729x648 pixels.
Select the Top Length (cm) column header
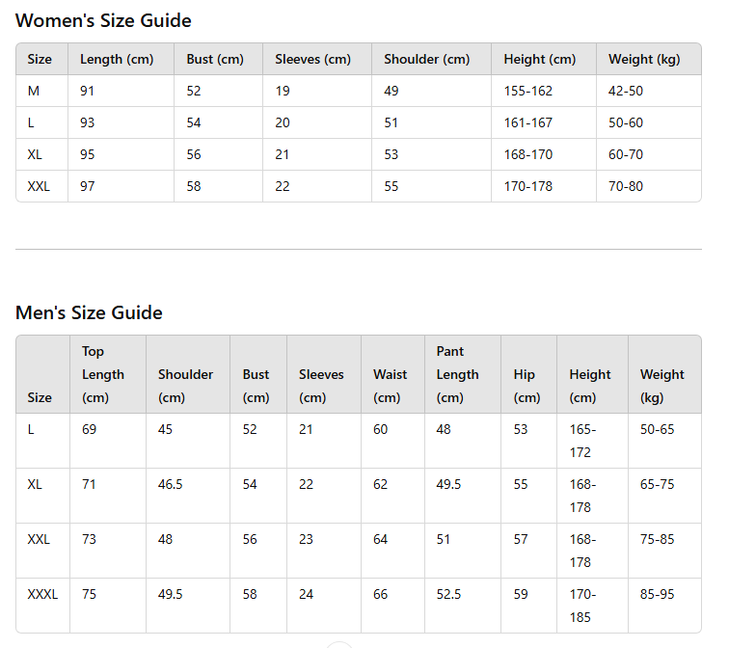pos(103,374)
